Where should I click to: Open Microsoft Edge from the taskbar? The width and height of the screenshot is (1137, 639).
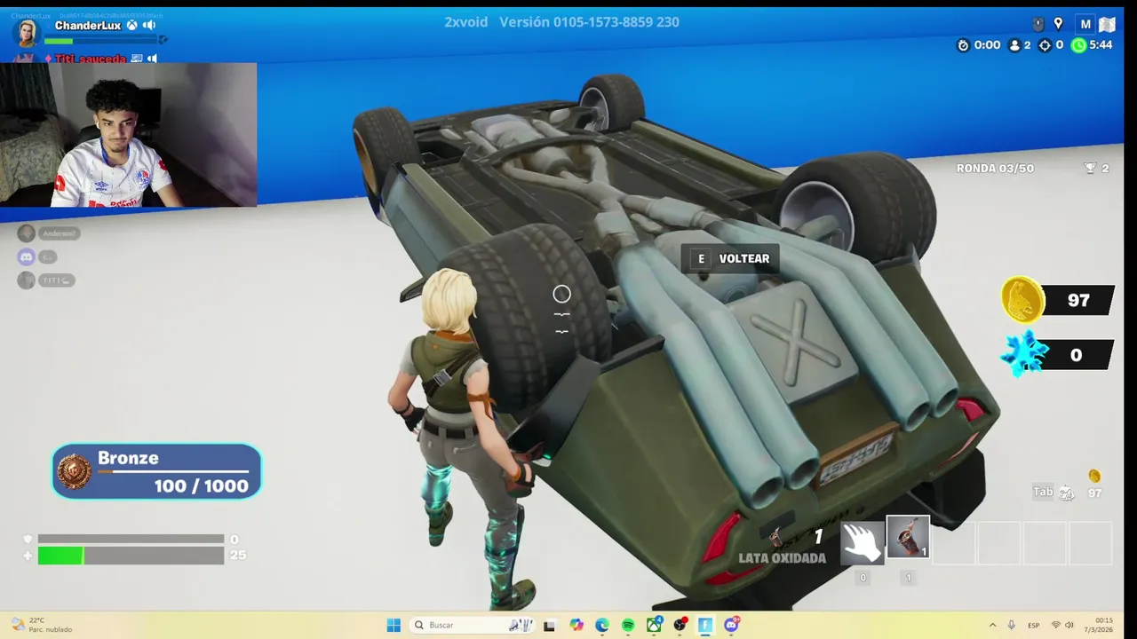click(x=602, y=625)
